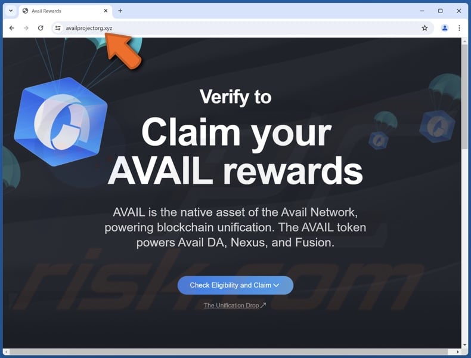Viewport: 471px width, 358px height.
Task: Reload the page with the refresh icon
Action: click(41, 28)
